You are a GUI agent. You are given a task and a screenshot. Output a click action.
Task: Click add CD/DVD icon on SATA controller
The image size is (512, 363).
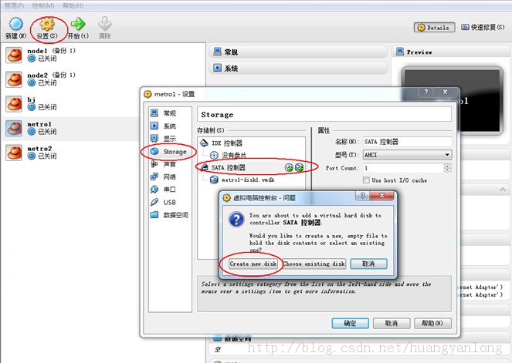[x=289, y=167]
